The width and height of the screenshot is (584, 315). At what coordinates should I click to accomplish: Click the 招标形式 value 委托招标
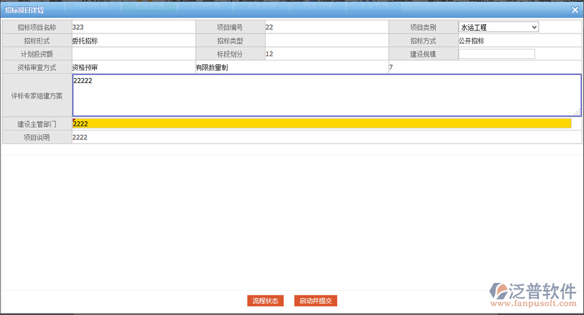point(85,41)
